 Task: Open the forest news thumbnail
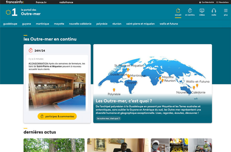[54, 145]
